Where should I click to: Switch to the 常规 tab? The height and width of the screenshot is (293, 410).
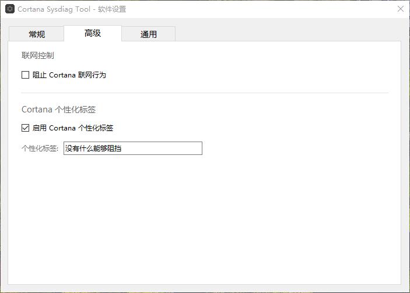tap(36, 34)
